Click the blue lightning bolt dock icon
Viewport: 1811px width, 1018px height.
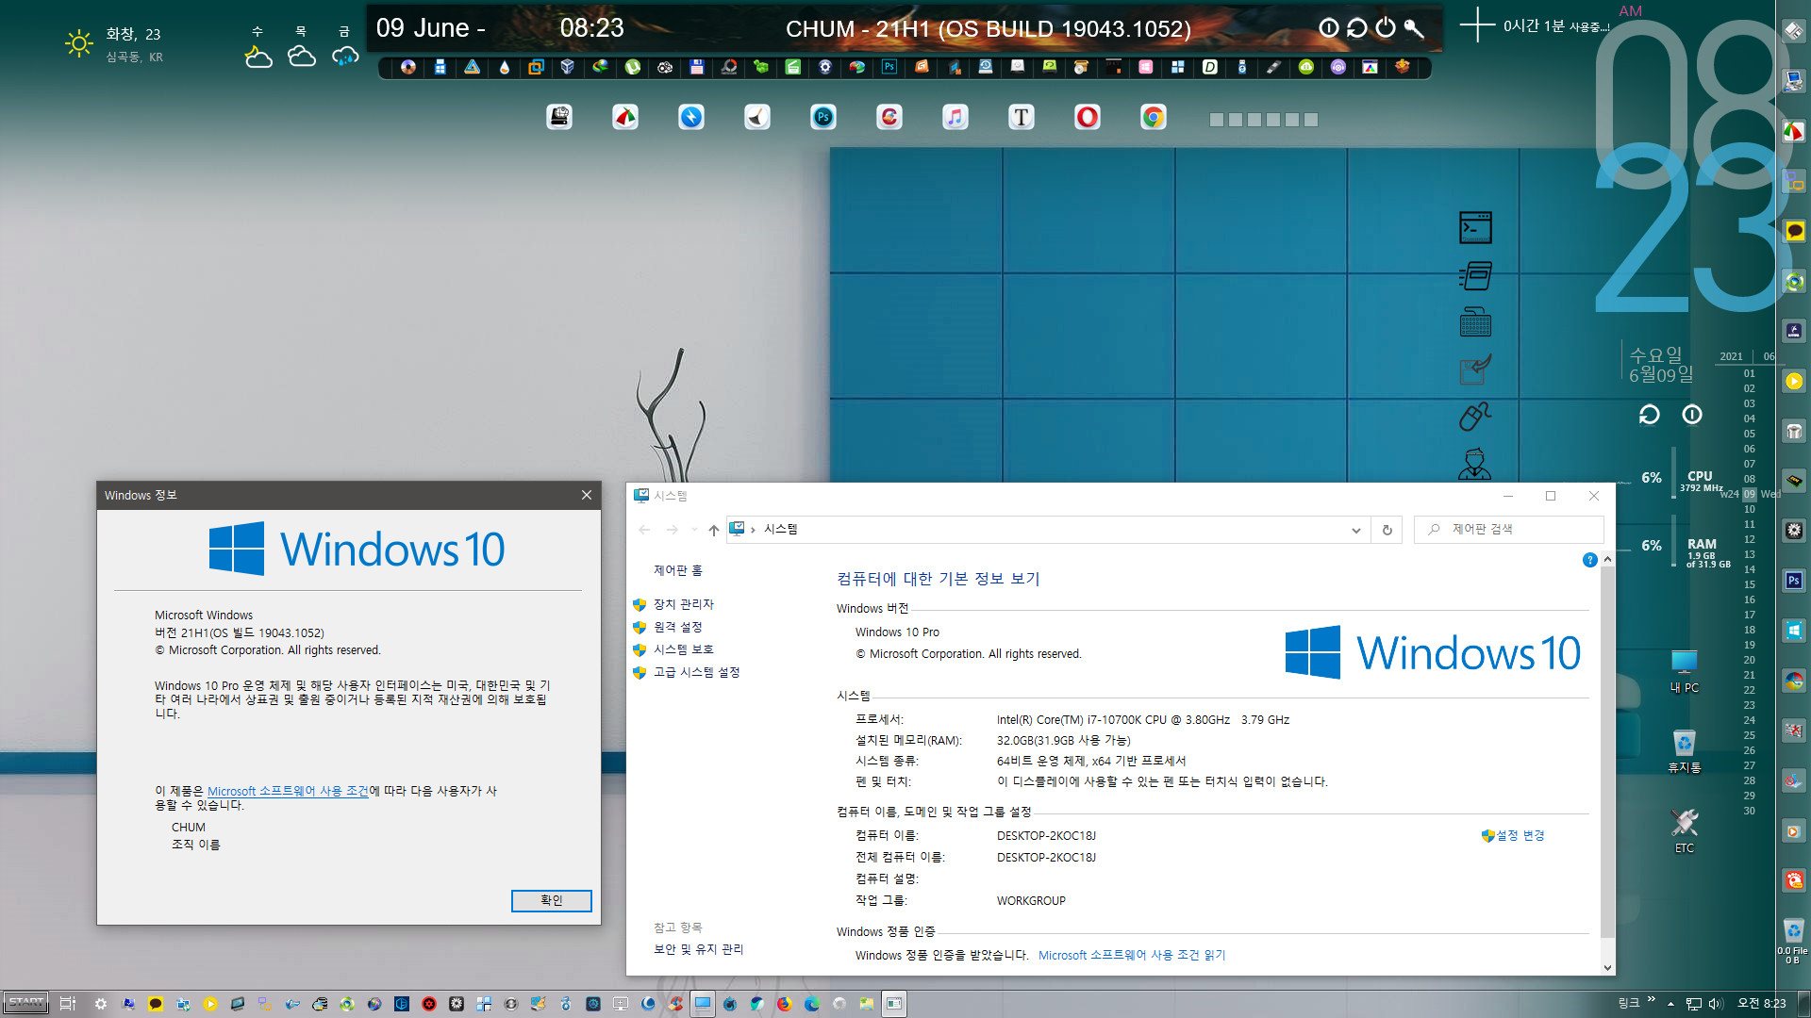tap(691, 118)
